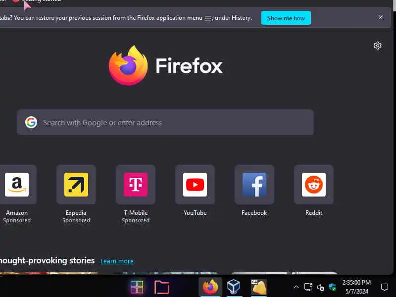
Task: Launch File Explorer from the taskbar
Action: click(x=162, y=287)
